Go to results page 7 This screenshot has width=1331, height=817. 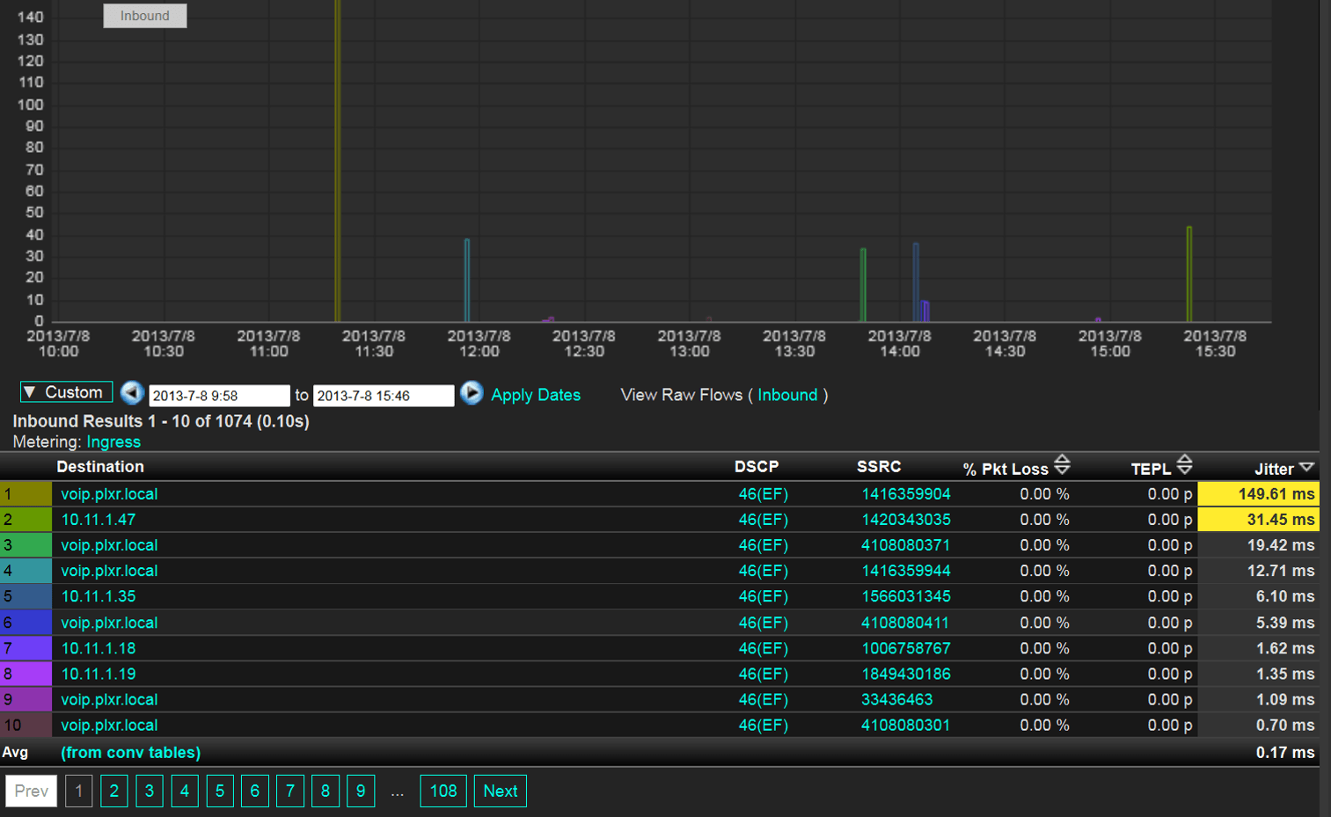point(290,791)
